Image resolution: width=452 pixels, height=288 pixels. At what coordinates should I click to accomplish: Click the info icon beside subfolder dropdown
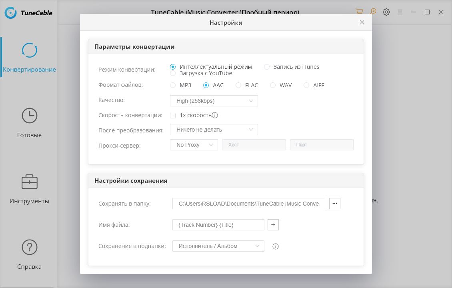click(275, 246)
